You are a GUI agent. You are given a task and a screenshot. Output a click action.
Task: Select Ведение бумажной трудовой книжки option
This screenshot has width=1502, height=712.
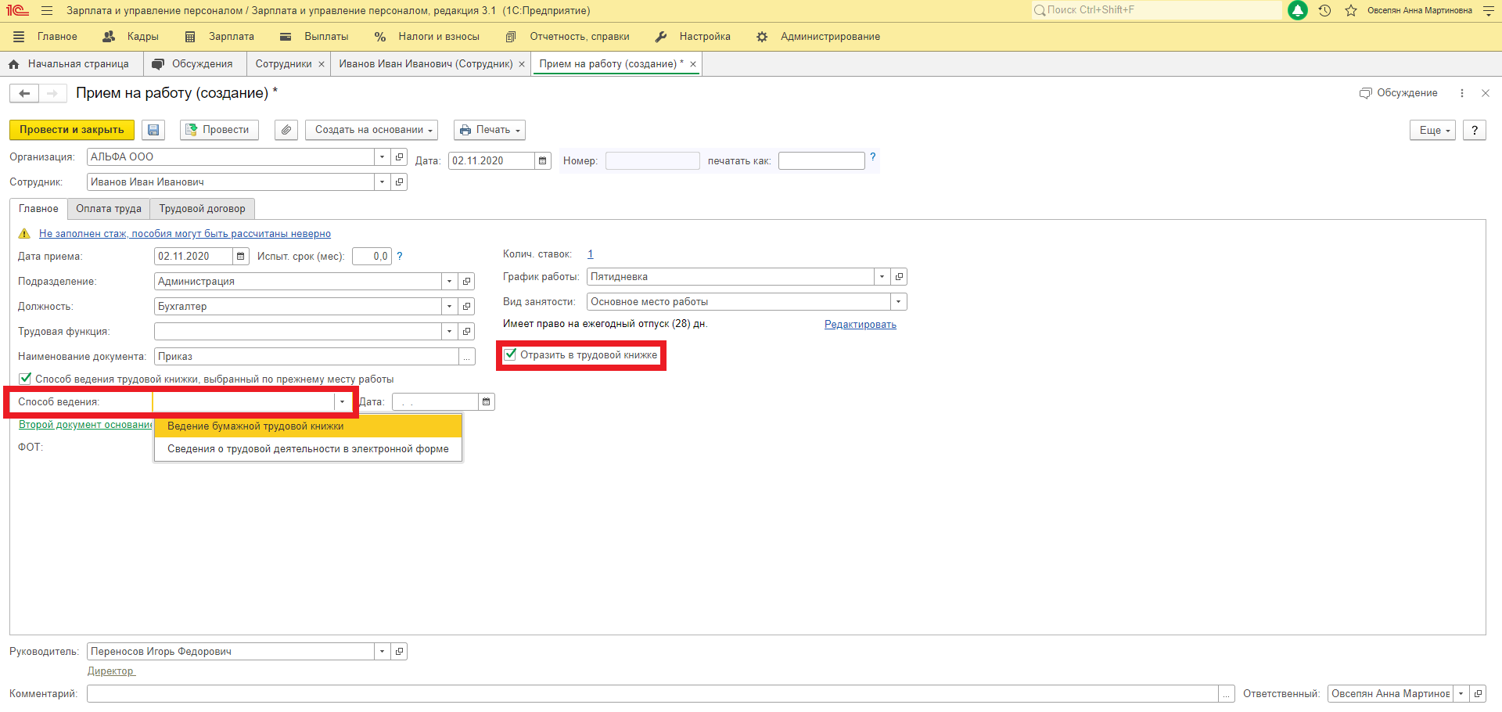point(256,426)
